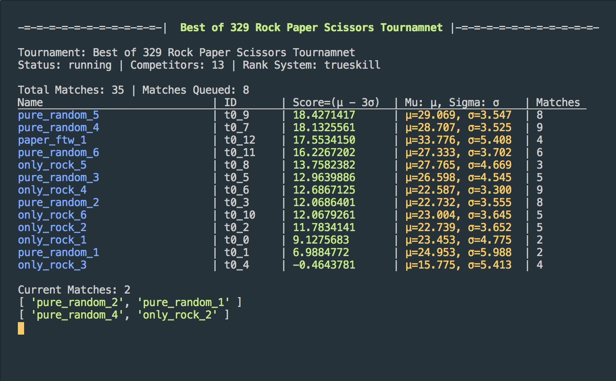This screenshot has width=616, height=381.
Task: Click the score value 12.9639886
Action: (324, 178)
